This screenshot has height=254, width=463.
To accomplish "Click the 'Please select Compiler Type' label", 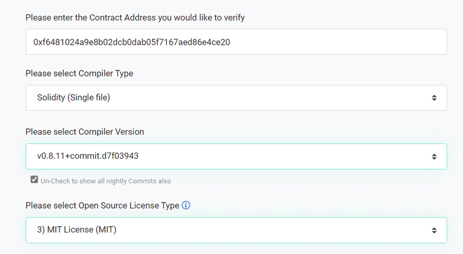I will tap(79, 74).
